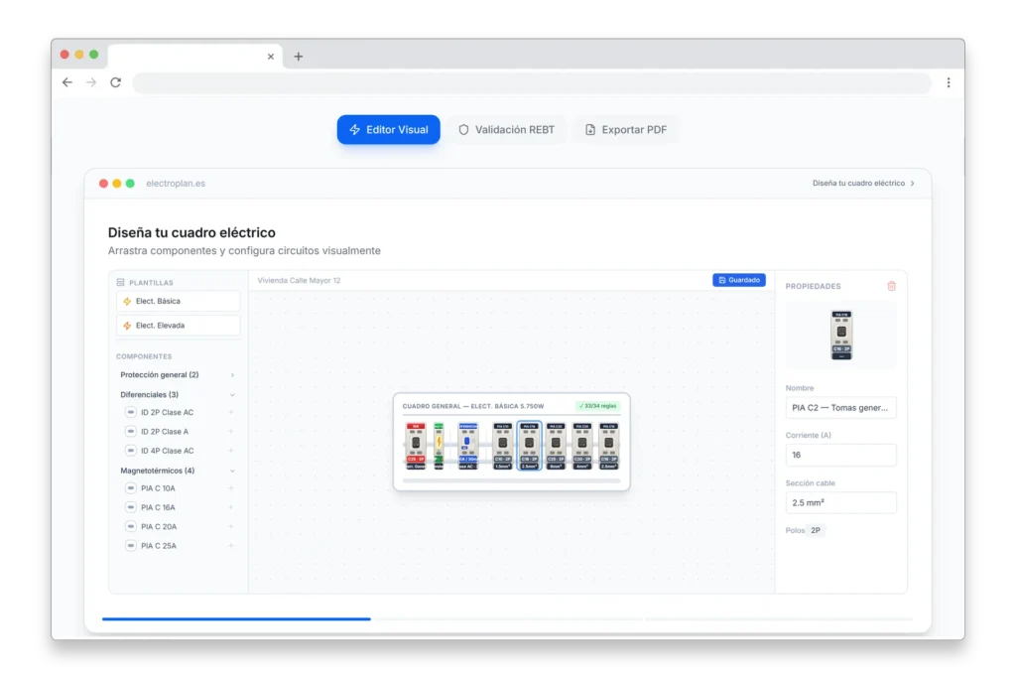Click the browser forward arrow
Viewport: 1016px width, 678px height.
91,82
